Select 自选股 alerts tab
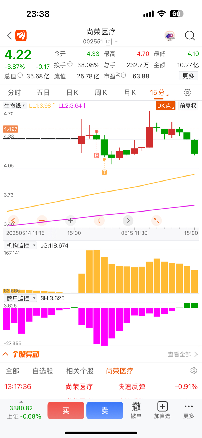202x438 pixels. 43,371
